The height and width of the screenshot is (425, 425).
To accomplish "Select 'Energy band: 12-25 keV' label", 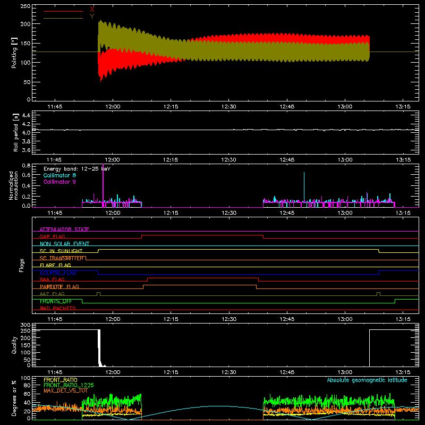I will point(77,169).
